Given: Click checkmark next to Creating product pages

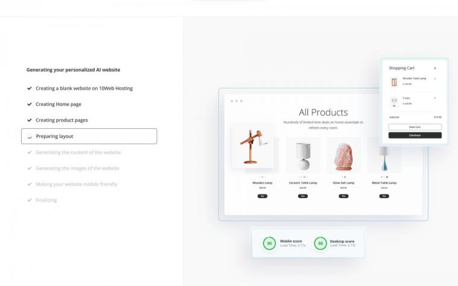Looking at the screenshot, I should pyautogui.click(x=29, y=120).
